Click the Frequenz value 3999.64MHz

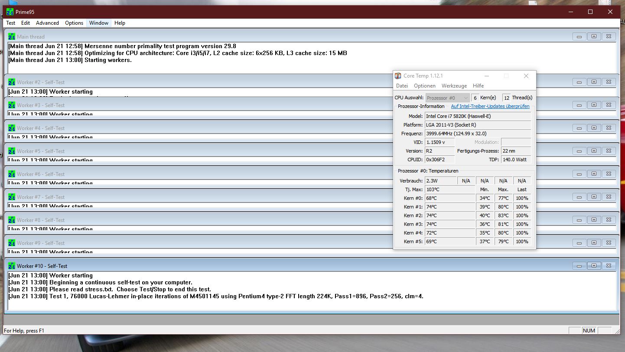coord(478,134)
